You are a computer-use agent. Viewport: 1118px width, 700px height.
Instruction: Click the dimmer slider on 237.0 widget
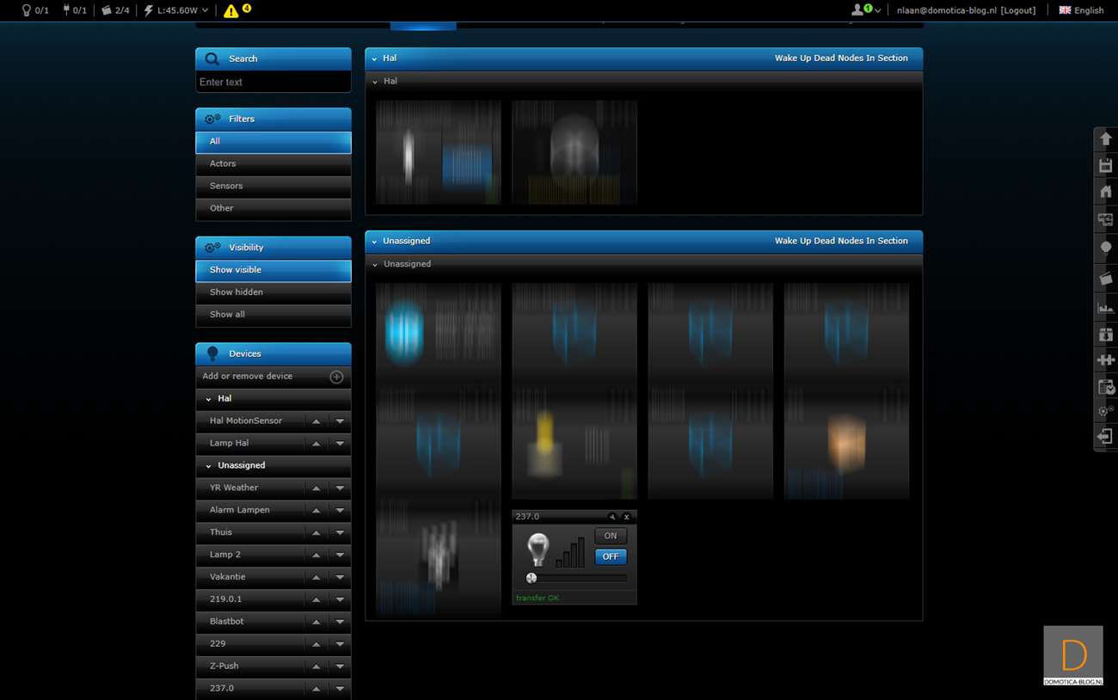pyautogui.click(x=576, y=578)
